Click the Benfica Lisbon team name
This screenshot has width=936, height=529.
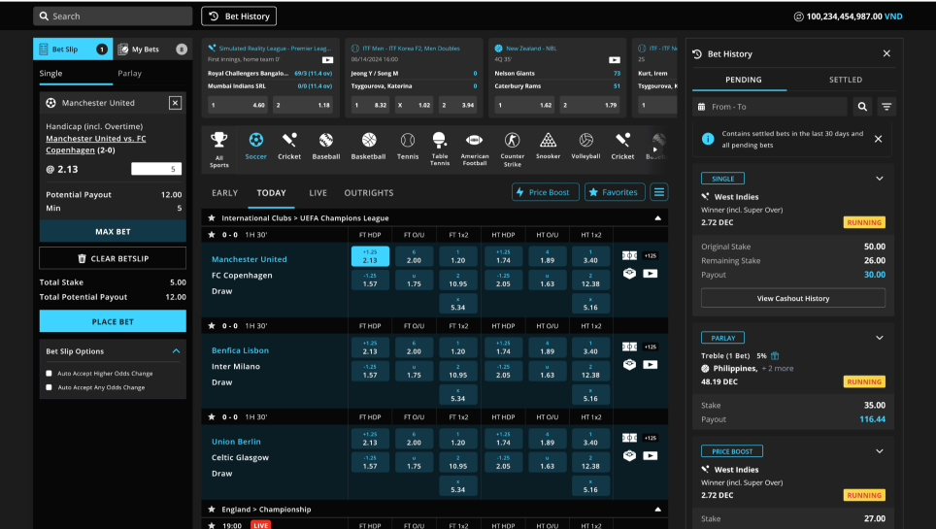tap(240, 350)
